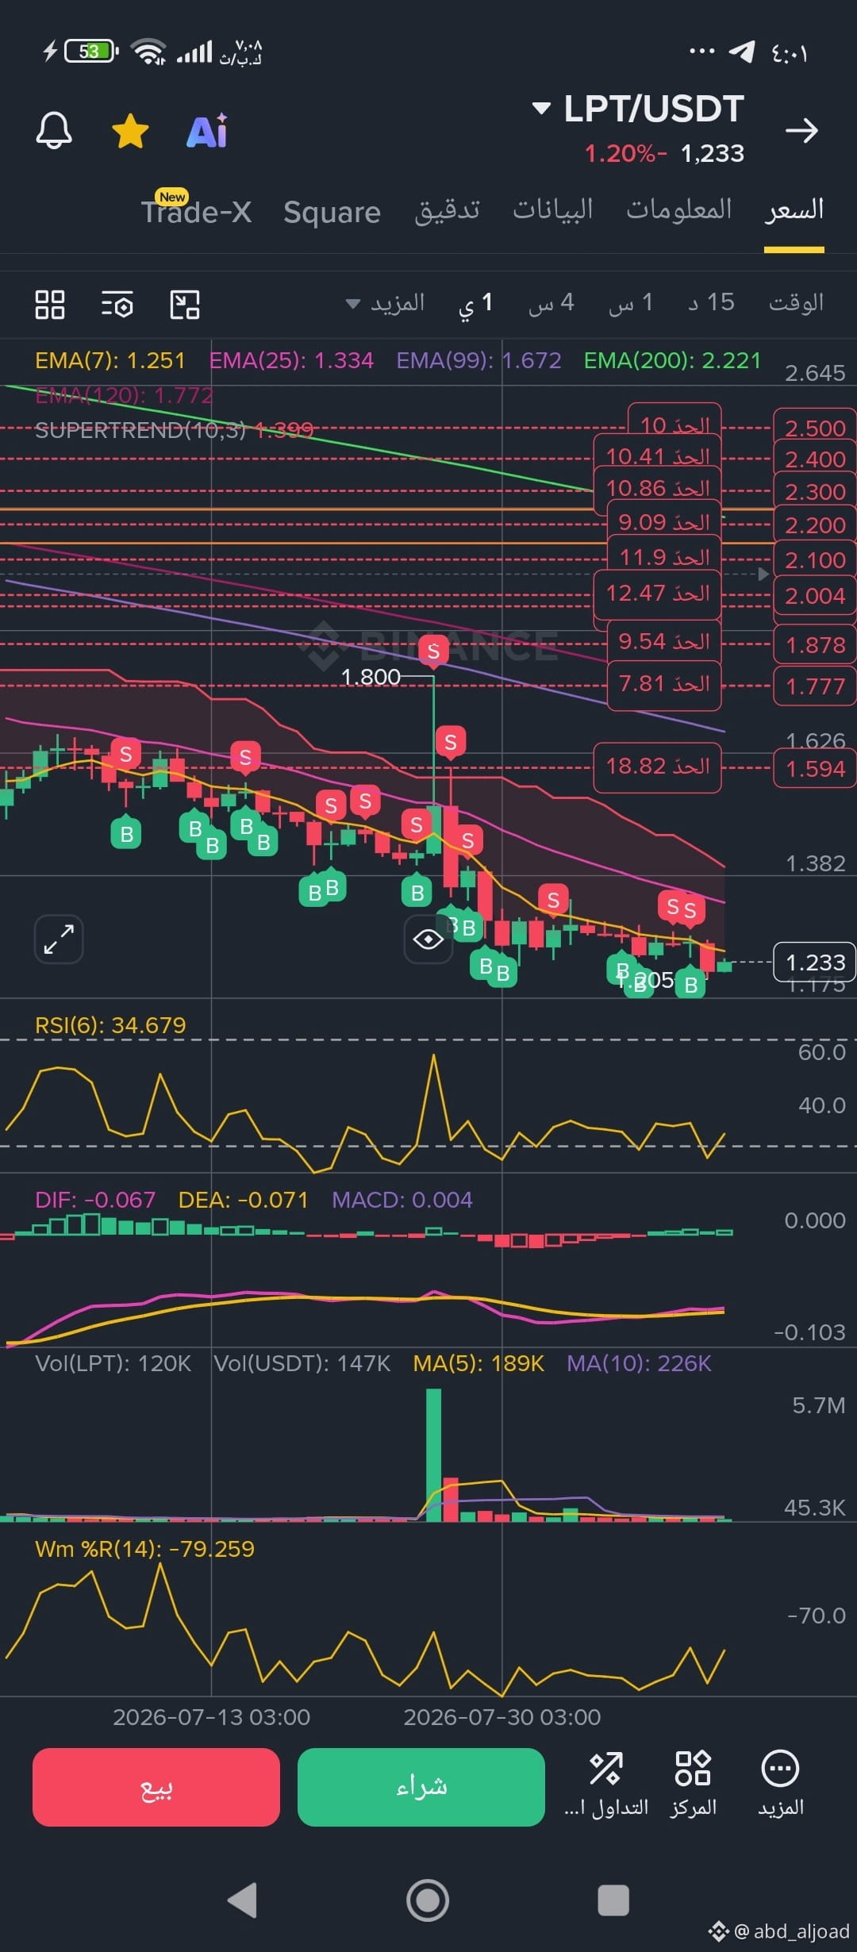Open chart indicator settings icon

117,304
